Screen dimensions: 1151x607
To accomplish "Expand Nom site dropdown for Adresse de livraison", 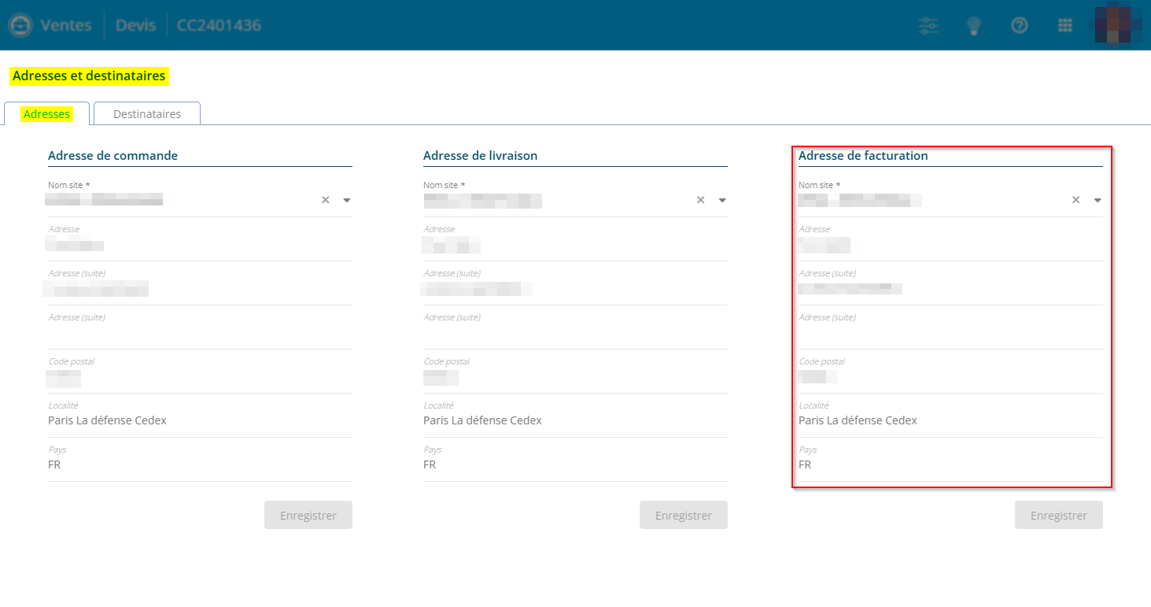I will point(722,200).
